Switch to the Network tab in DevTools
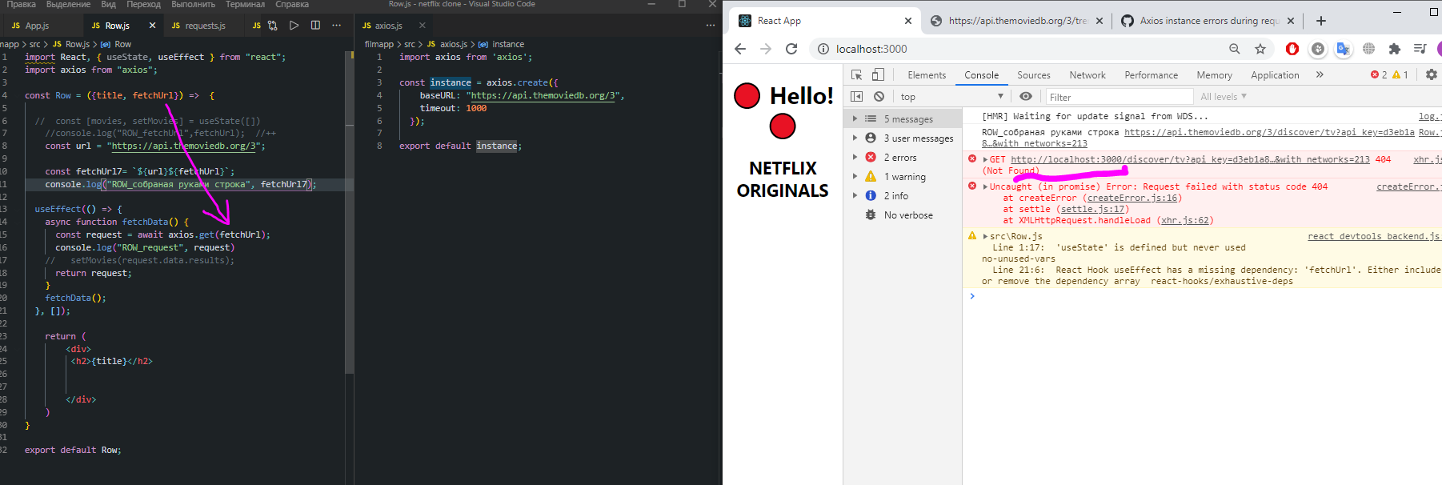 pyautogui.click(x=1087, y=75)
